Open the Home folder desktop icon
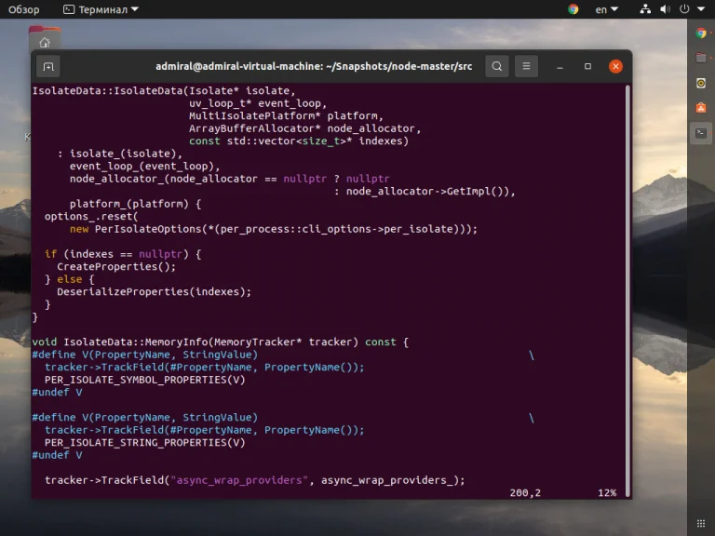Image resolution: width=715 pixels, height=536 pixels. [x=45, y=39]
